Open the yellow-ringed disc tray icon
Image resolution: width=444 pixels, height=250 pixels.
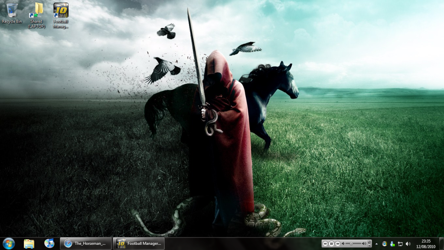tap(384, 244)
